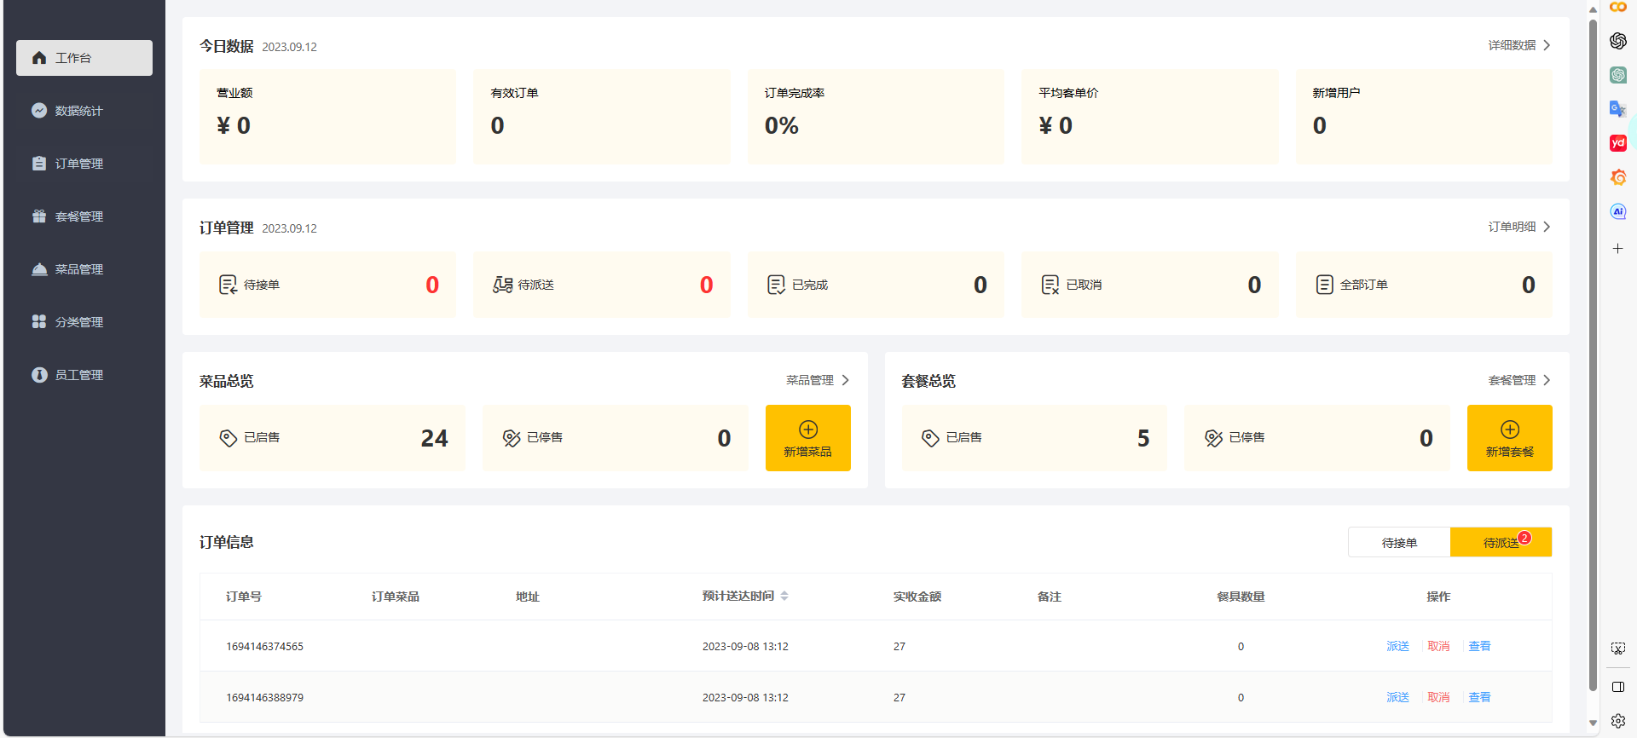Image resolution: width=1637 pixels, height=738 pixels.
Task: Open 员工管理 in the sidebar
Action: 78,375
